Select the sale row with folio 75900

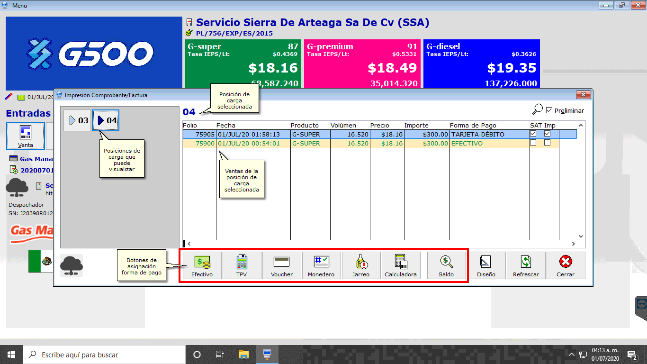click(332, 143)
